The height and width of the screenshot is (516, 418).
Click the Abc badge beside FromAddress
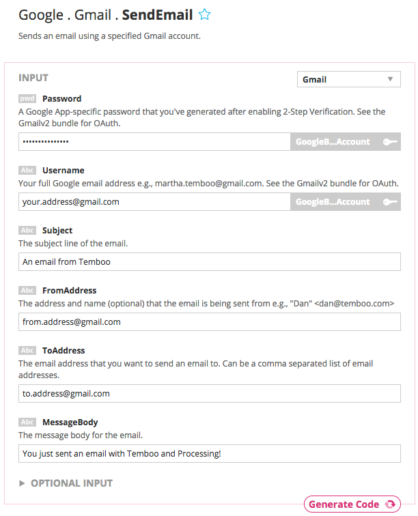tap(27, 290)
